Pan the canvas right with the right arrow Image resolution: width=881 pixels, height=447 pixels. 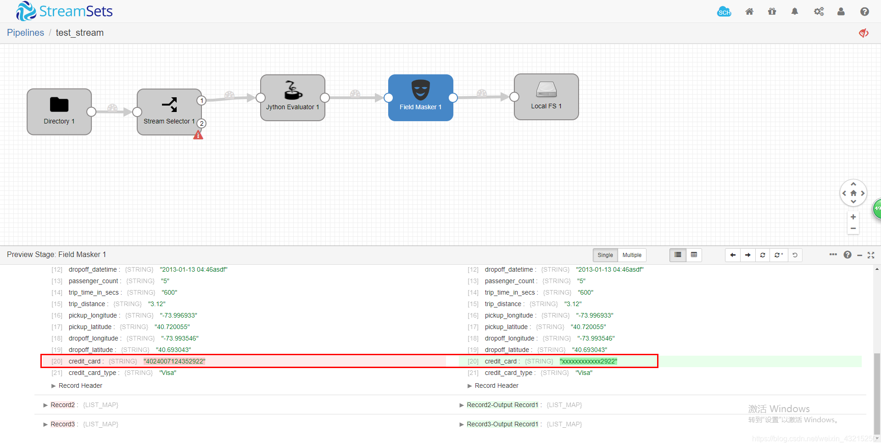tap(863, 193)
